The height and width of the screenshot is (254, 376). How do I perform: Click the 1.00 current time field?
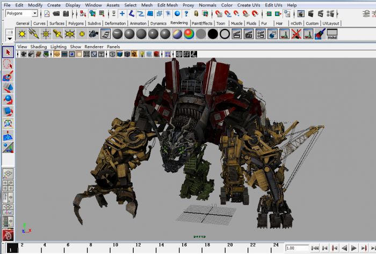pos(297,248)
